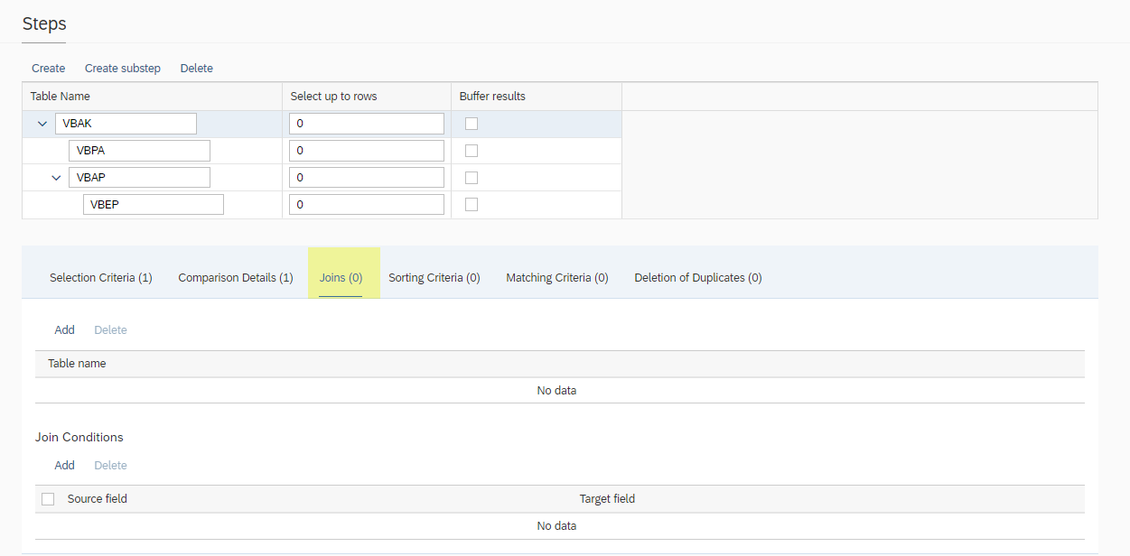
Task: Click row limit field for VBPA
Action: (367, 151)
